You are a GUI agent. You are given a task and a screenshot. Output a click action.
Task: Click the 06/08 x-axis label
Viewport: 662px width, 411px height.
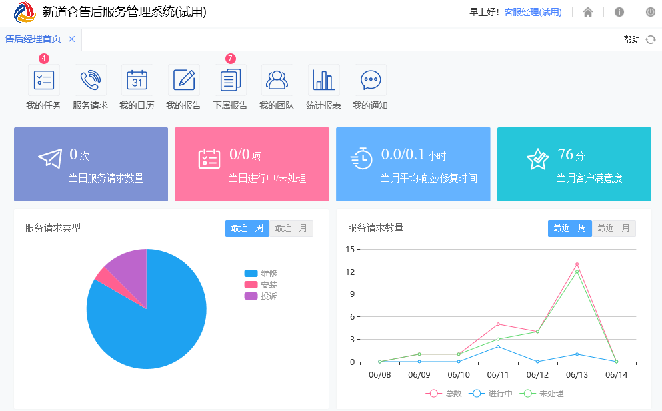[x=379, y=375]
